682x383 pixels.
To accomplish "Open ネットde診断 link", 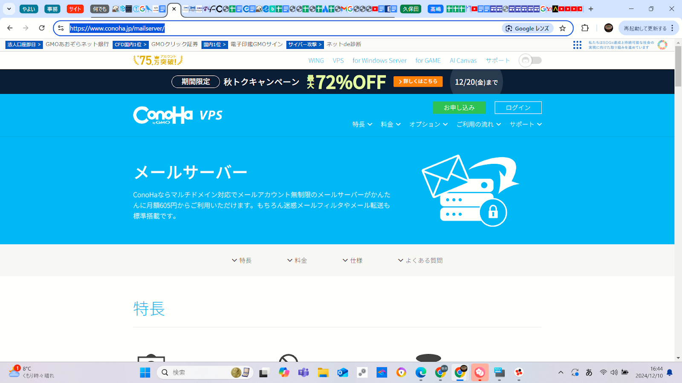I will click(344, 44).
